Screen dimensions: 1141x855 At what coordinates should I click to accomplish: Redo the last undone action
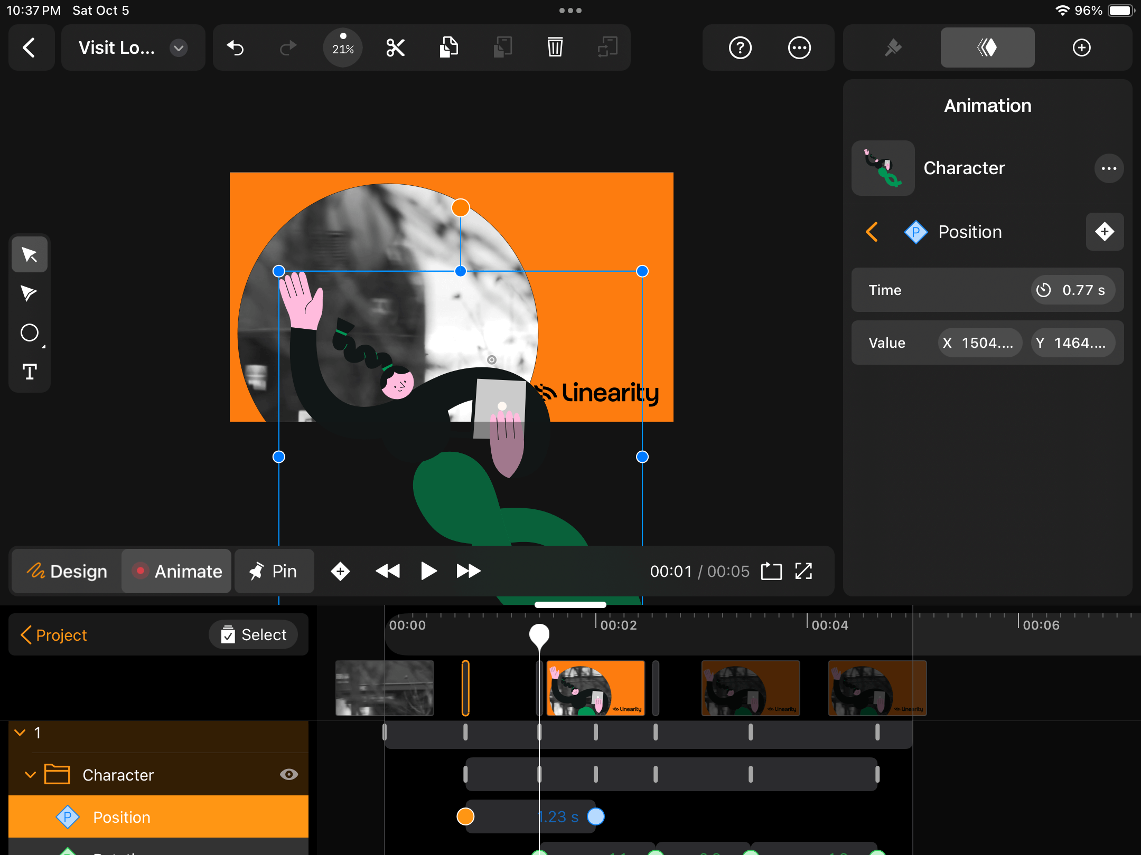[288, 47]
